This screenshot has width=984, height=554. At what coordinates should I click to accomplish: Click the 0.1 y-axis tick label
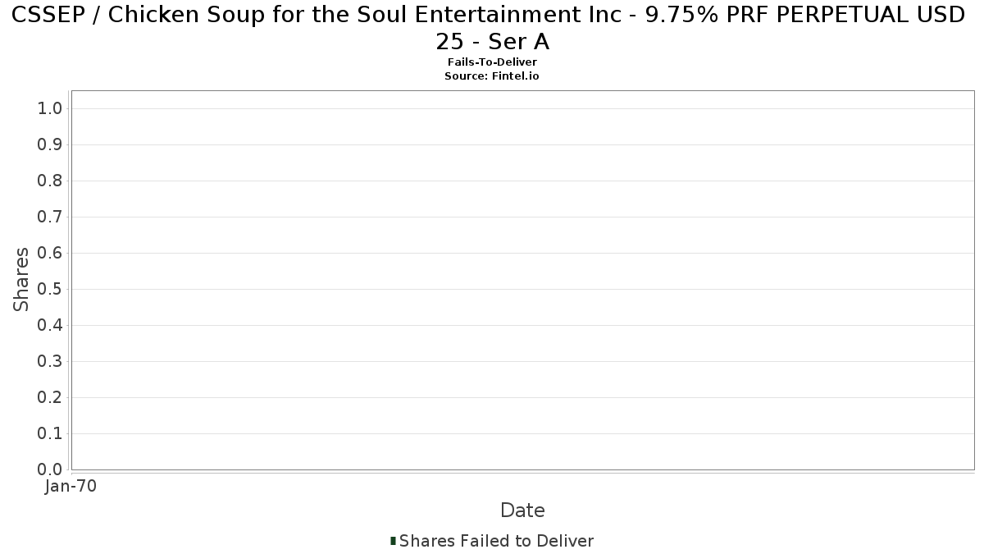click(50, 434)
